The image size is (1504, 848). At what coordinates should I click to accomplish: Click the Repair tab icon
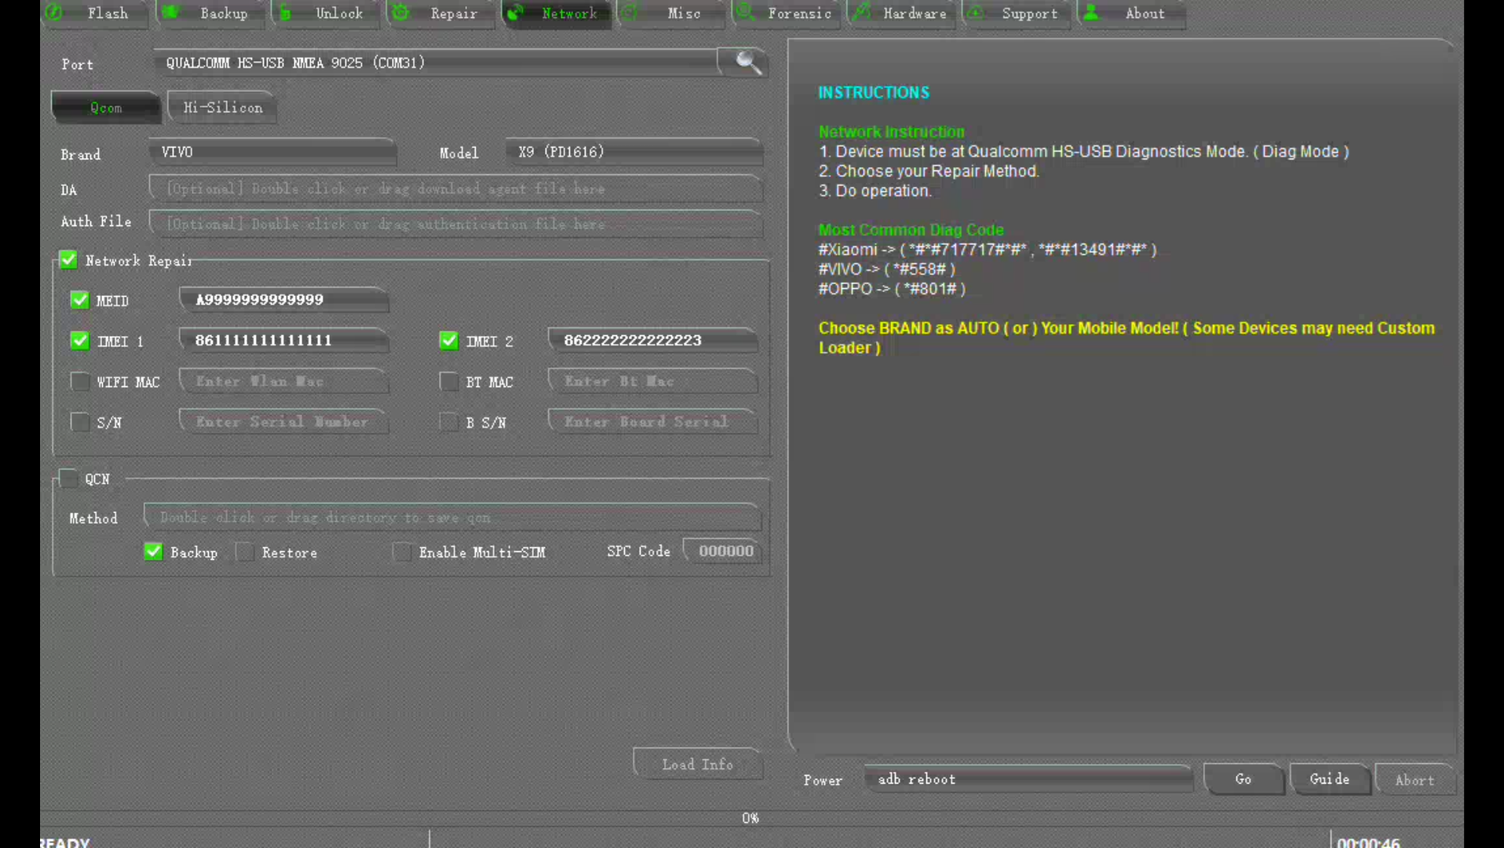tap(400, 13)
